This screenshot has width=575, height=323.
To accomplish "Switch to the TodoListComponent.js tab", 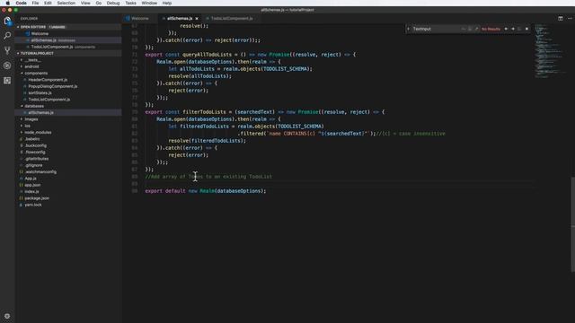I will (232, 18).
